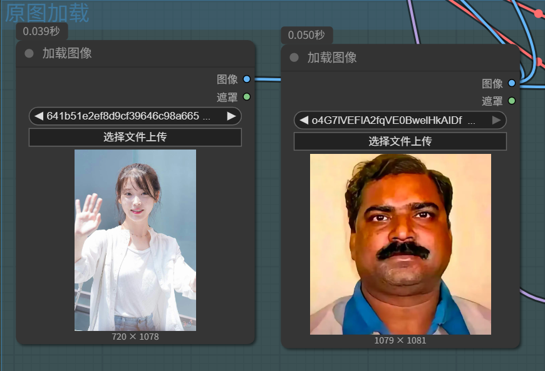This screenshot has height=371, width=545.
Task: Click the green 遮罩 output port on the left node
Action: (246, 97)
